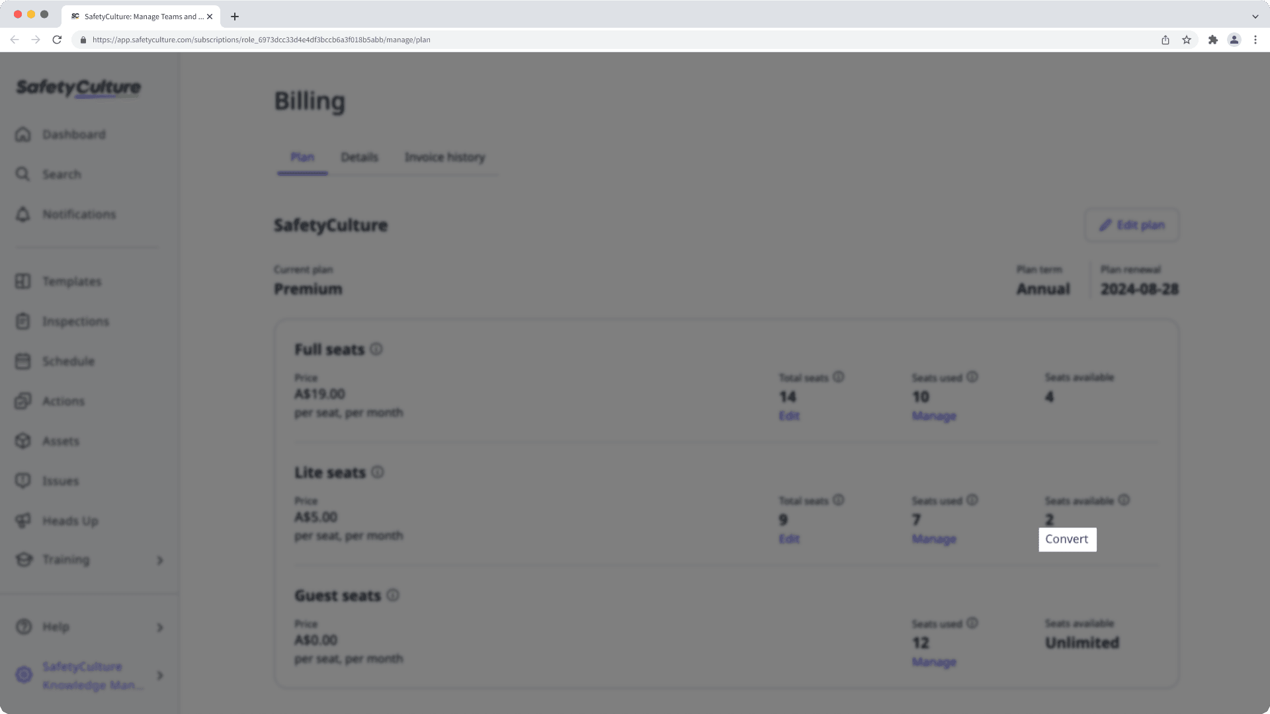Open Manage for Guest seats used

(x=933, y=662)
